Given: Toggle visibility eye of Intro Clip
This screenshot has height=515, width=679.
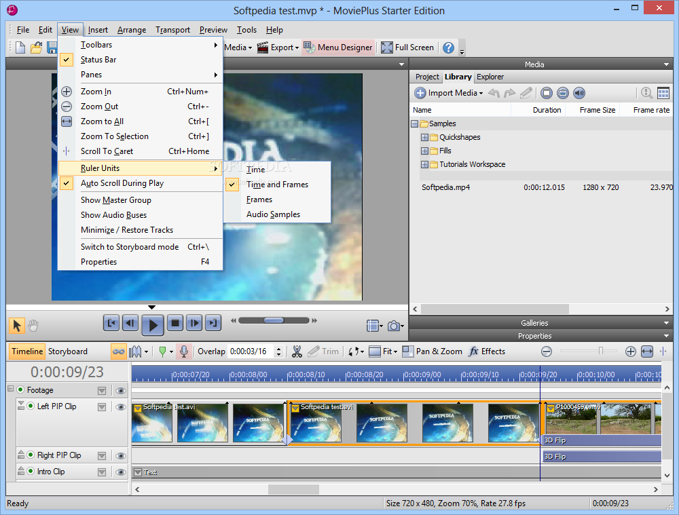Looking at the screenshot, I should point(121,472).
